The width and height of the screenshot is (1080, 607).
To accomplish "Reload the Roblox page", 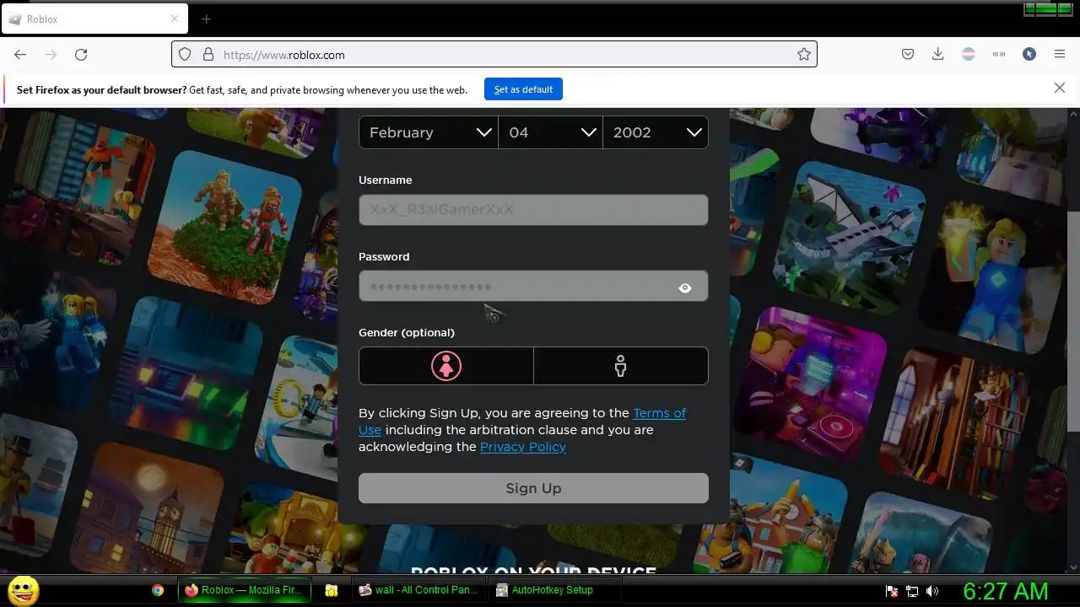I will 81,54.
